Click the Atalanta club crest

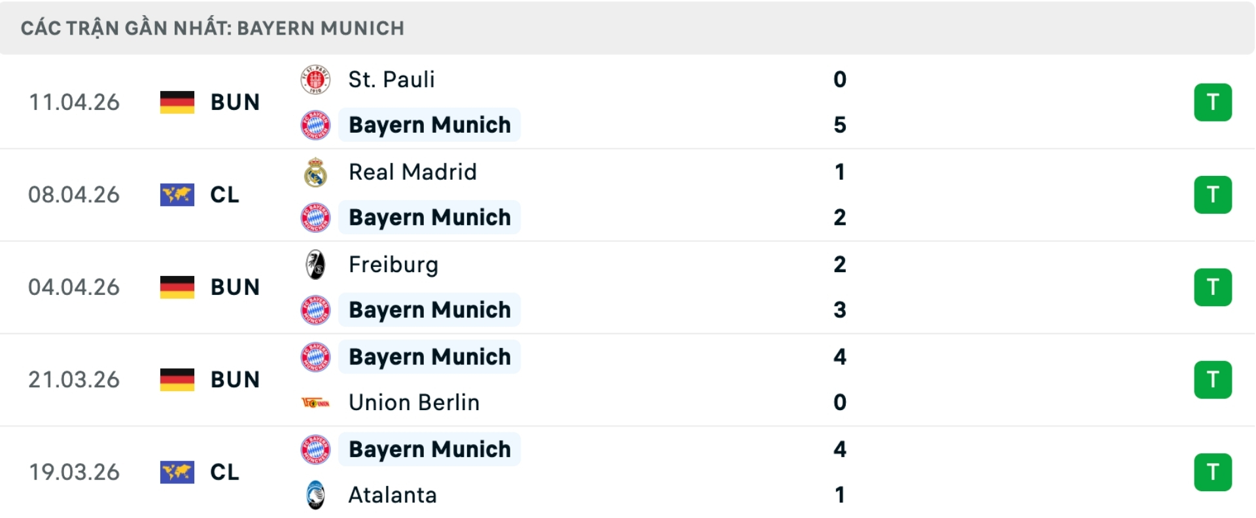315,495
